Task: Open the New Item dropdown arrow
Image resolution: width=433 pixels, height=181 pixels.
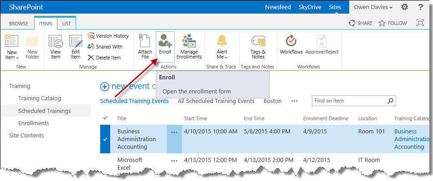Action: 18,58
